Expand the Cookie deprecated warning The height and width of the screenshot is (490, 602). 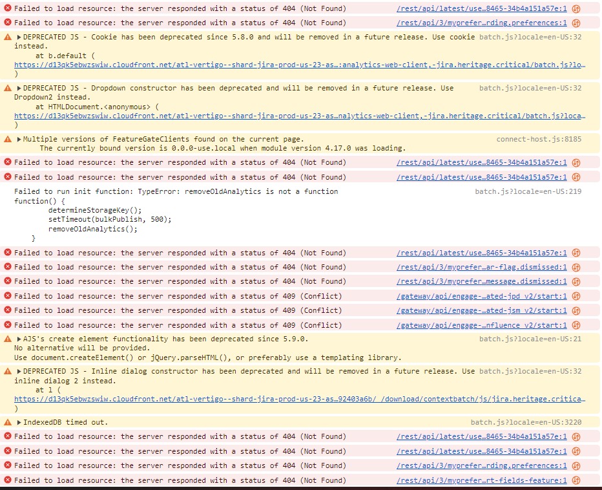tap(19, 37)
